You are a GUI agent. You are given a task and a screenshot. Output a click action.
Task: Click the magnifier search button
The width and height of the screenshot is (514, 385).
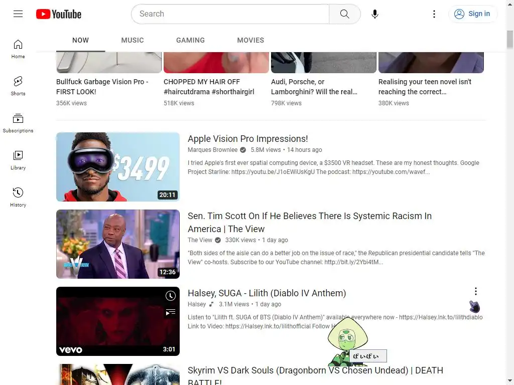pyautogui.click(x=344, y=14)
